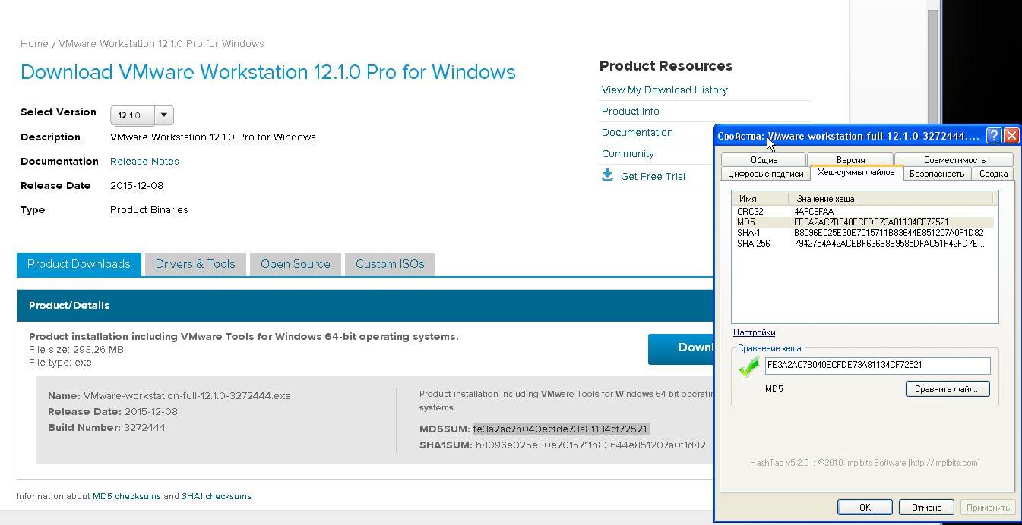Select the Версия tab

(850, 160)
